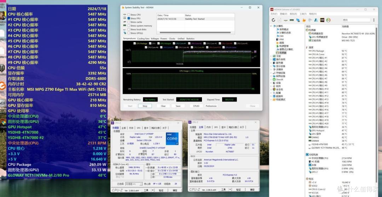Enable the Stress cache checkbox
382x197 pixels.
click(129, 22)
